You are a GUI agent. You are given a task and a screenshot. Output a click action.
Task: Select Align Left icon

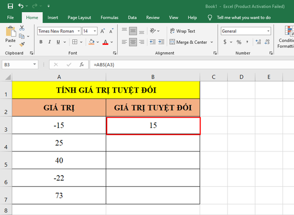coord(124,42)
